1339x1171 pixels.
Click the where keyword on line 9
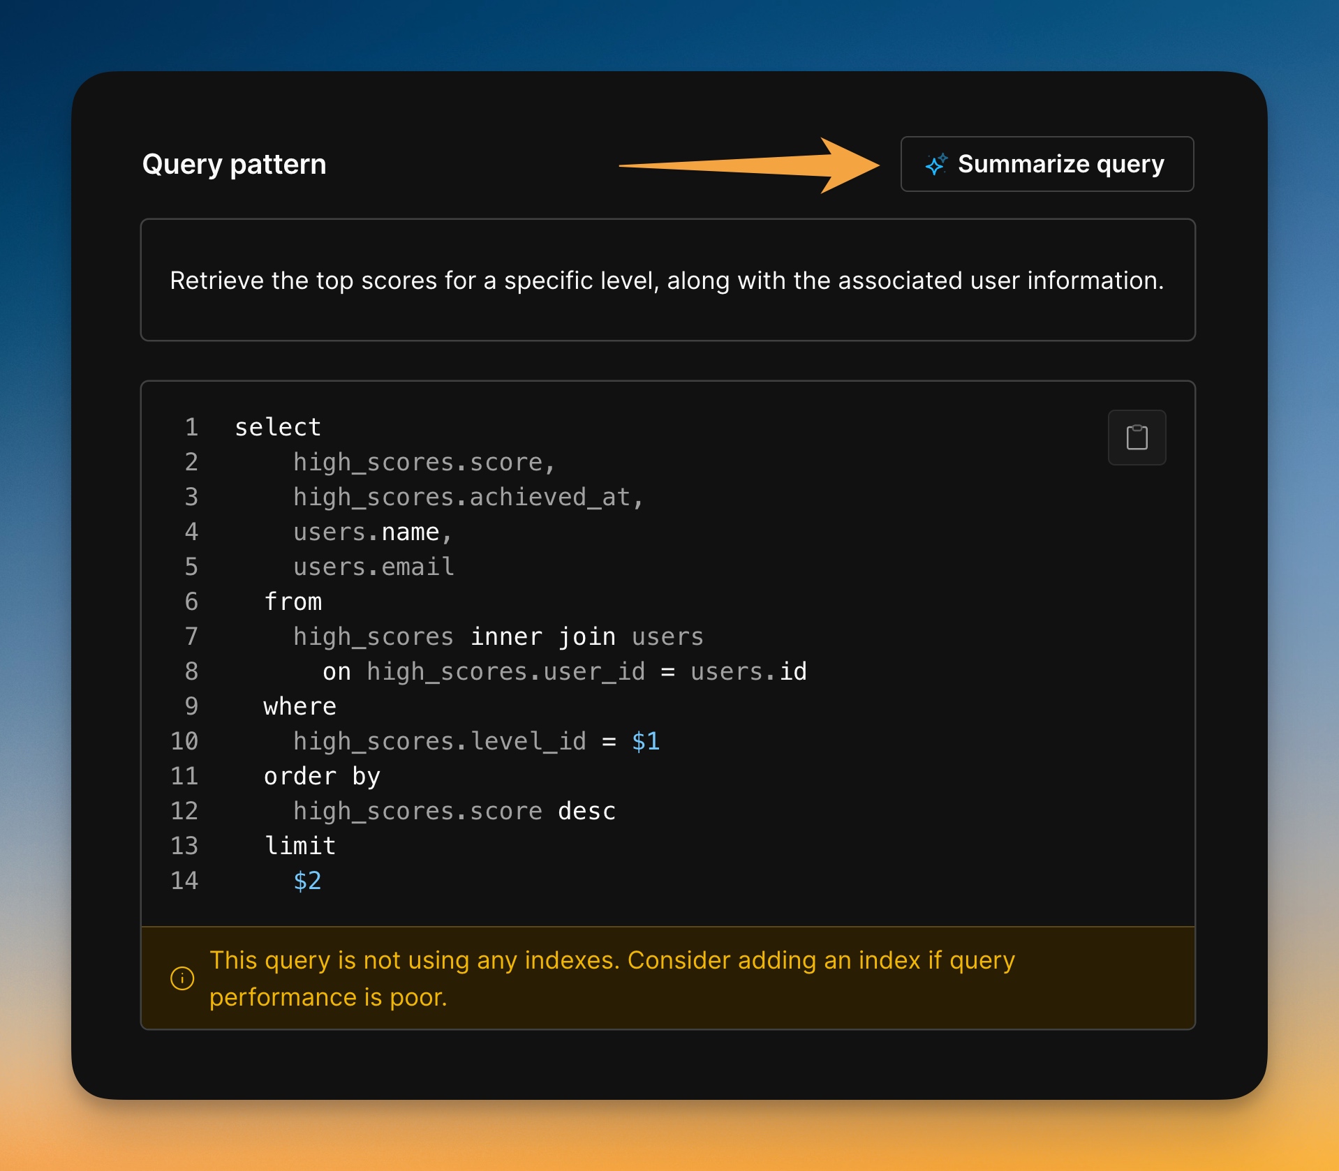point(300,706)
